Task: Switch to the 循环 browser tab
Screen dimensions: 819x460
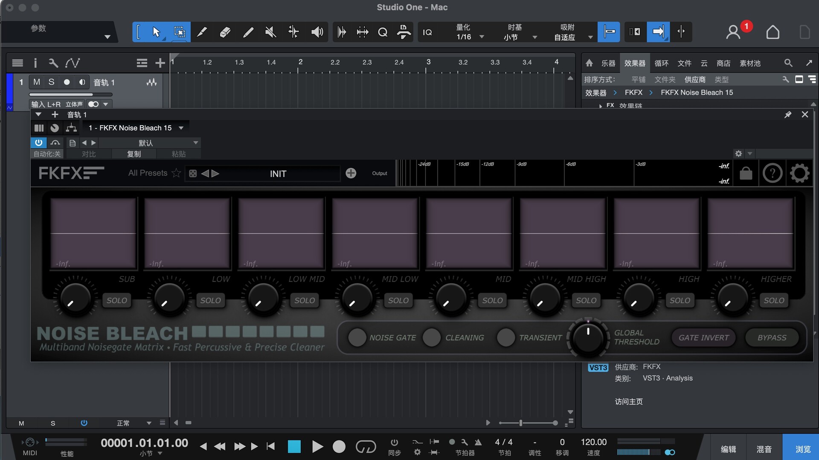Action: (661, 63)
